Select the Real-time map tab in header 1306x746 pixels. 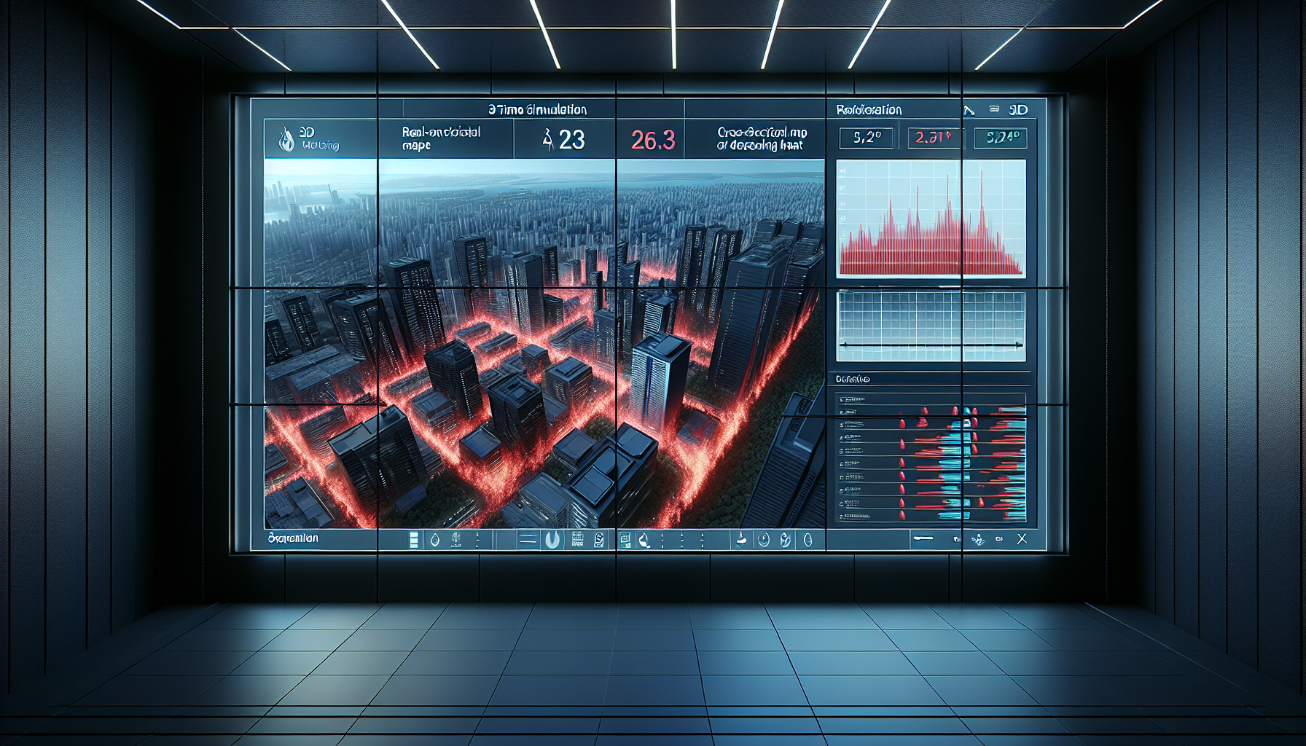click(x=441, y=138)
